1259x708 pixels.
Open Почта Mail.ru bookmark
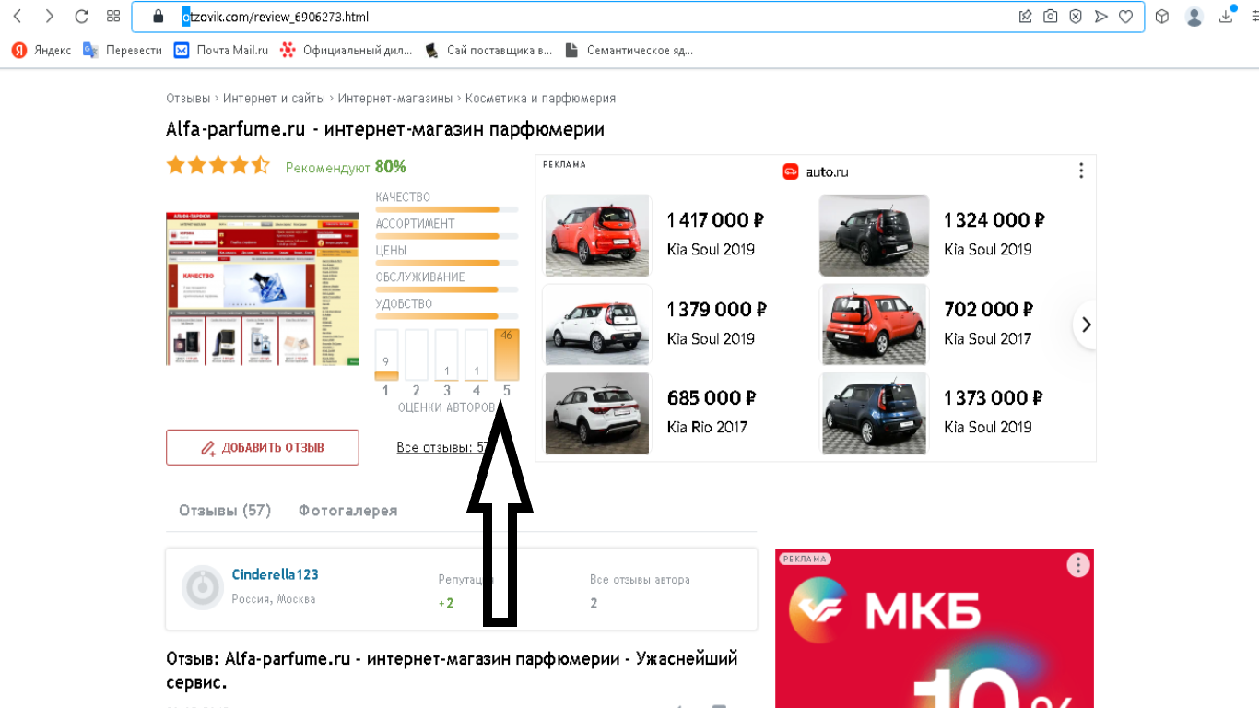pos(221,50)
